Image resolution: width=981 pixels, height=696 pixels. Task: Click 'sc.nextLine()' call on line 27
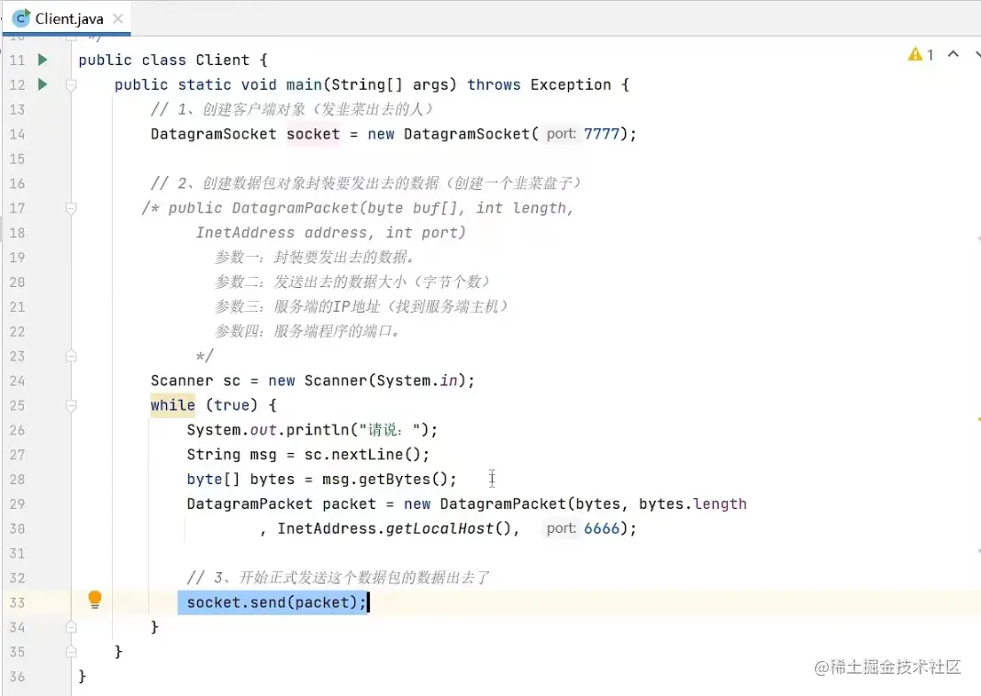tap(362, 455)
